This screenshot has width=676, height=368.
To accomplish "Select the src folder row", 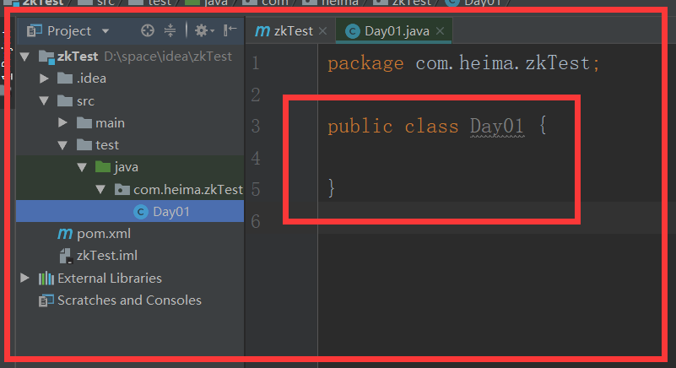I will coord(130,101).
